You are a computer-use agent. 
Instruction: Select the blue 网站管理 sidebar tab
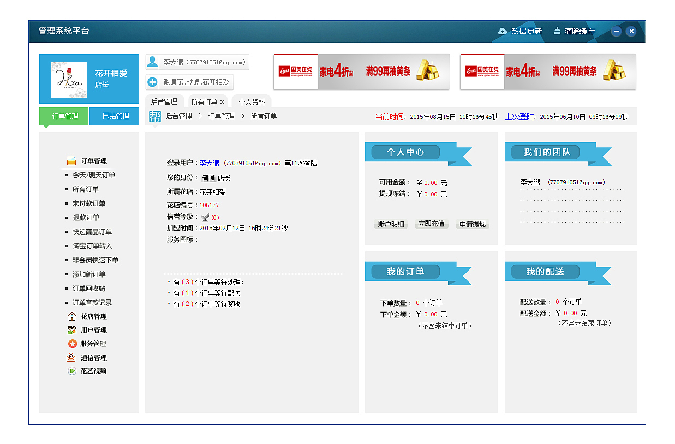pos(115,116)
